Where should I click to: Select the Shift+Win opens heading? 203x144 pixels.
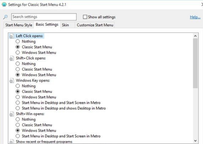[x=30, y=114]
